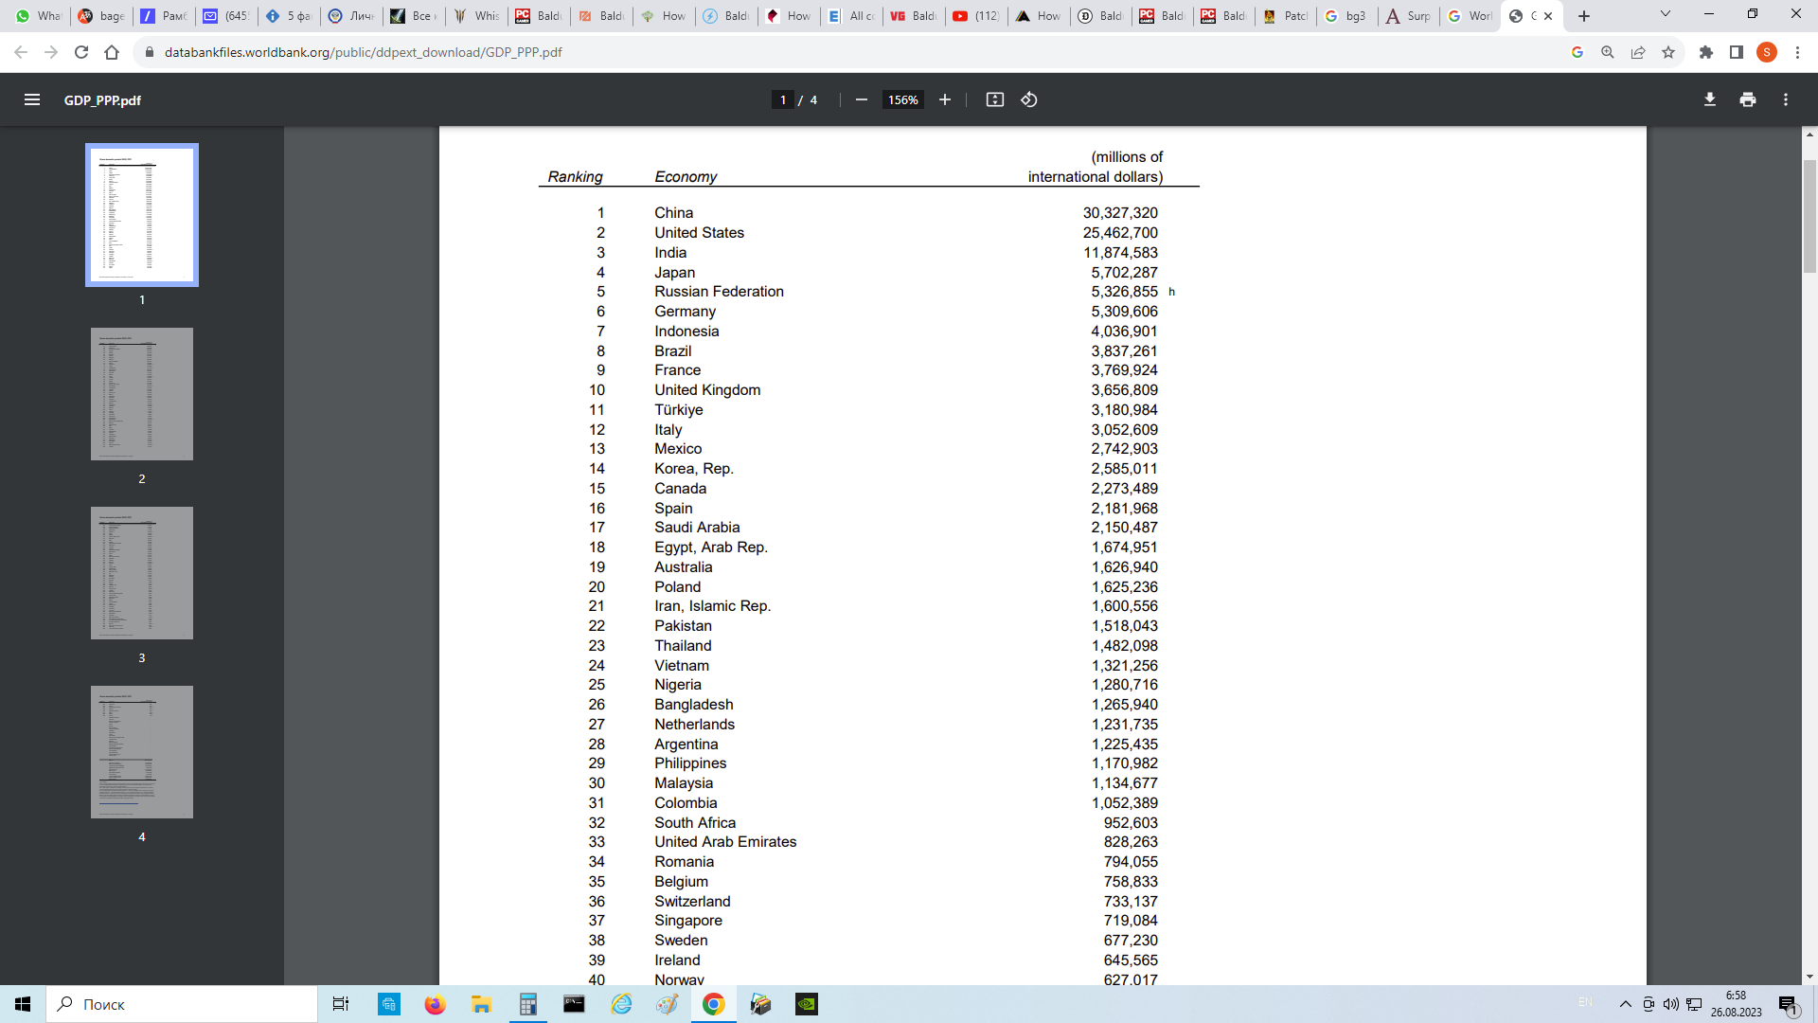The height and width of the screenshot is (1023, 1818).
Task: Switch to the WhatsApp tab
Action: click(38, 16)
